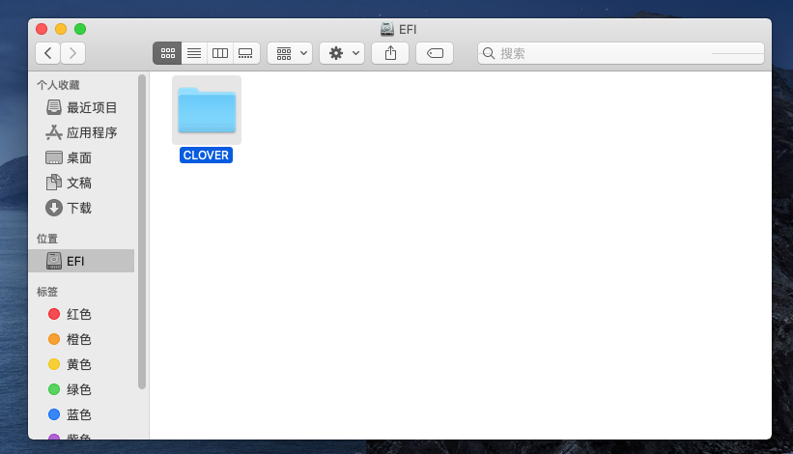Open 应用程序 in the sidebar
The height and width of the screenshot is (454, 793).
(x=82, y=132)
